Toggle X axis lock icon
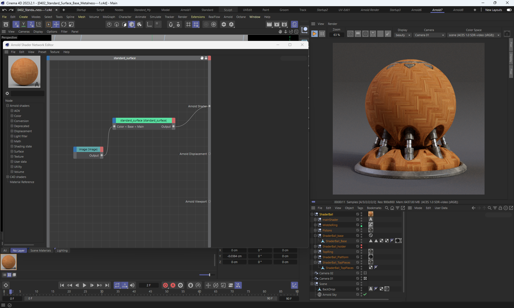 pyautogui.click(x=16, y=24)
